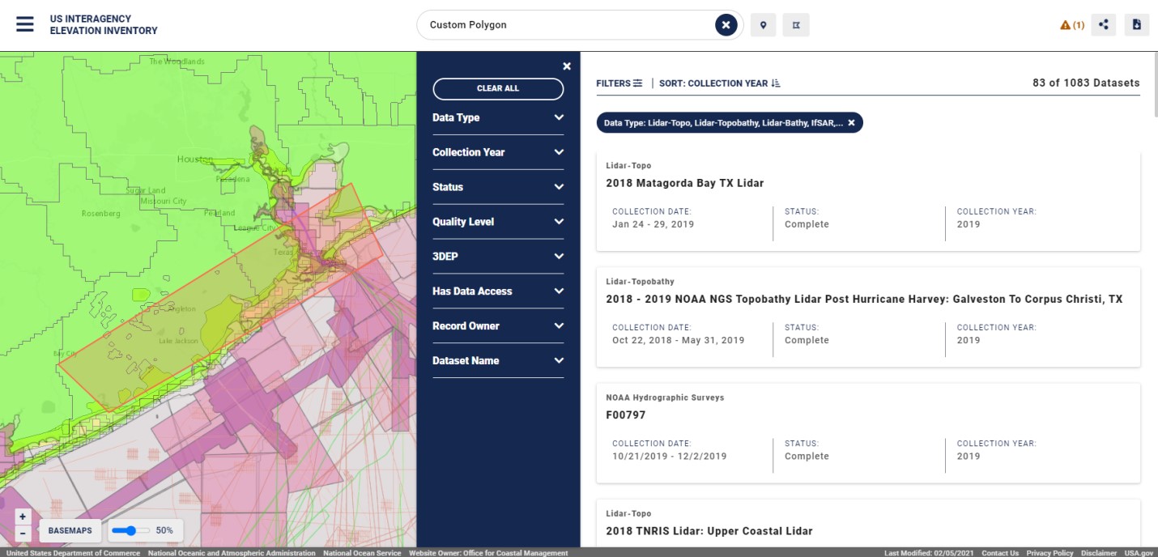Click the 50% opacity value

tap(164, 530)
